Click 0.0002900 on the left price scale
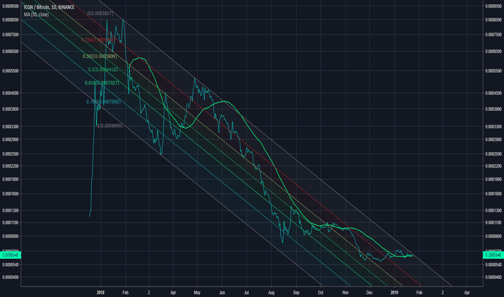Screen dimensions: 504x297 click(x=10, y=140)
